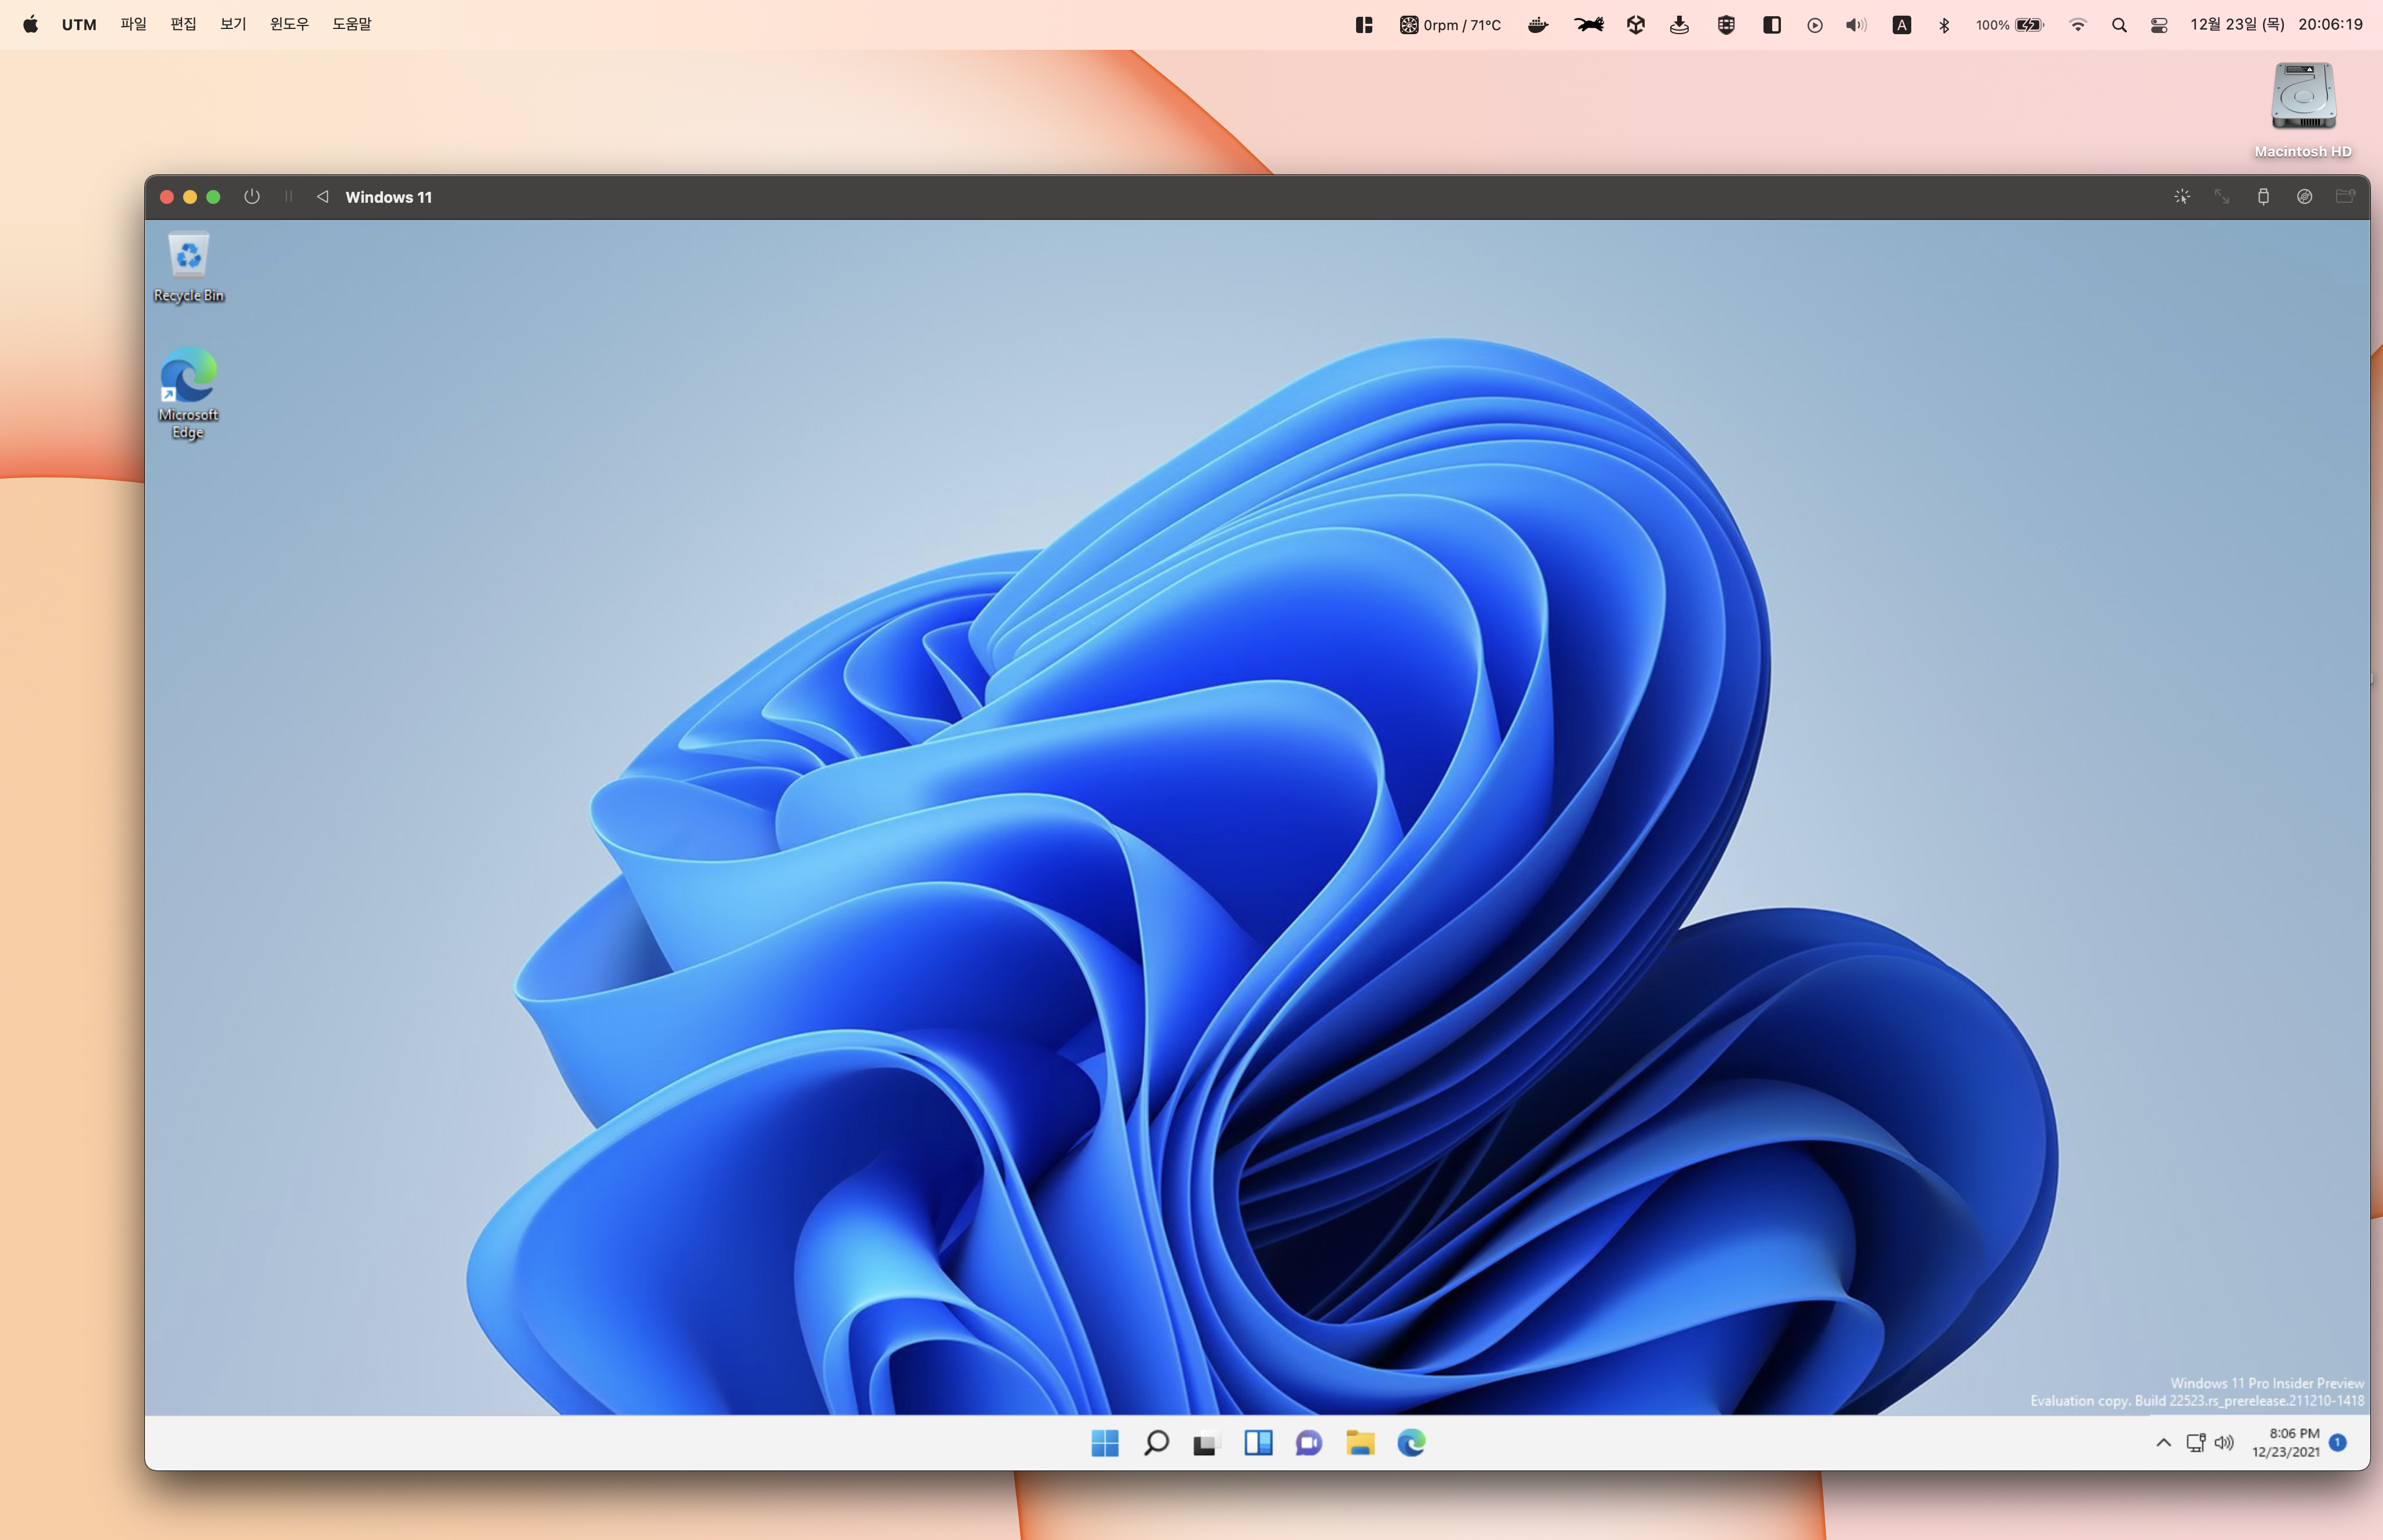Launch Teams Chat from the taskbar
The height and width of the screenshot is (1540, 2383).
pyautogui.click(x=1309, y=1443)
